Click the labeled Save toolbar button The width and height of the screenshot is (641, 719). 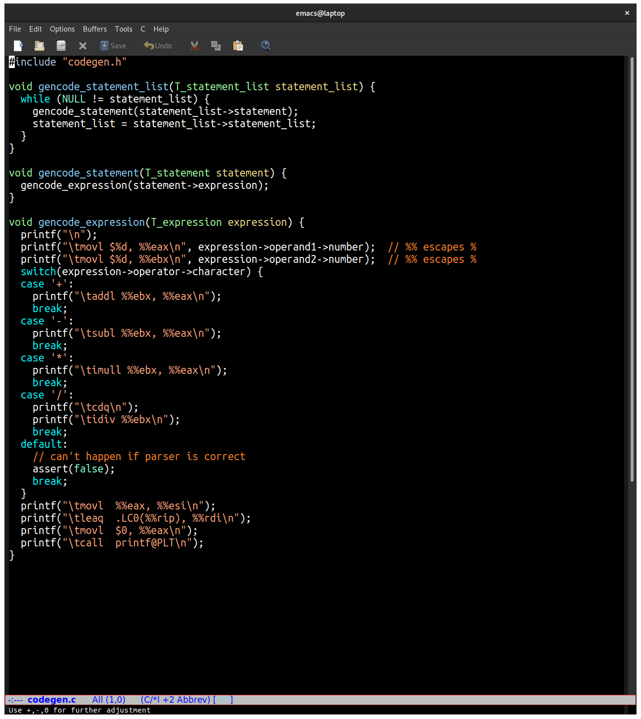(113, 45)
